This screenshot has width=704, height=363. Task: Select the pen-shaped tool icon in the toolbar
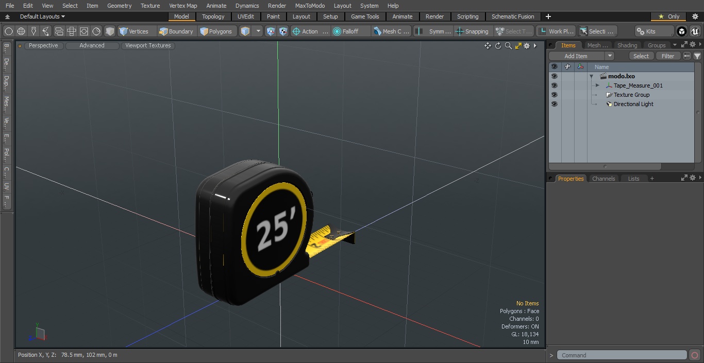click(33, 31)
